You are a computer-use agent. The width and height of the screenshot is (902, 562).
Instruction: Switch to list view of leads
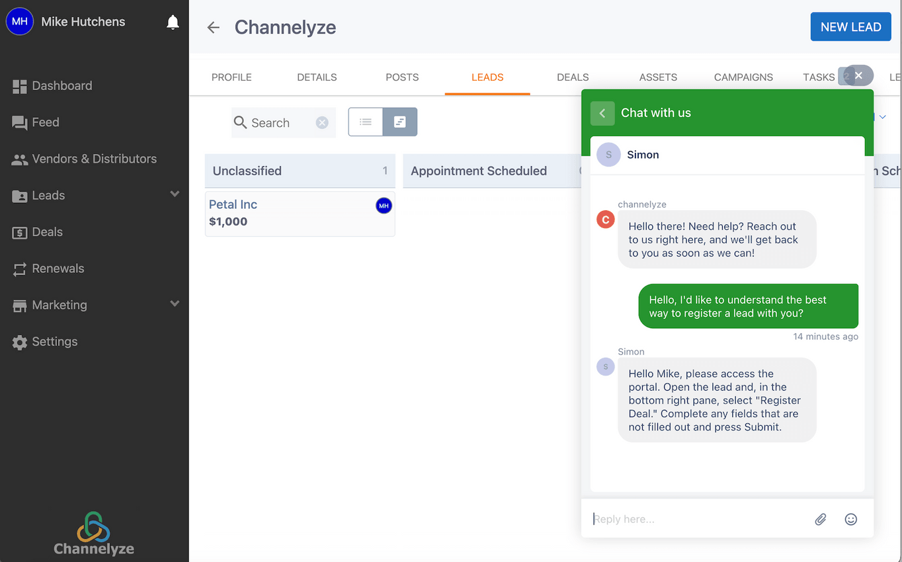[365, 122]
